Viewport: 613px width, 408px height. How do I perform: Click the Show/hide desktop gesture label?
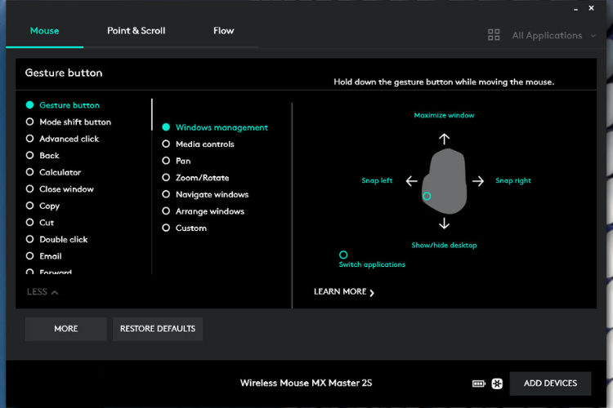(444, 245)
